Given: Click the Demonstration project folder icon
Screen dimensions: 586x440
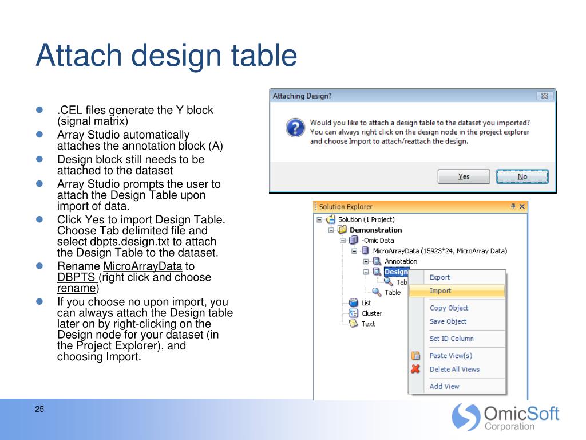Looking at the screenshot, I should [x=342, y=230].
